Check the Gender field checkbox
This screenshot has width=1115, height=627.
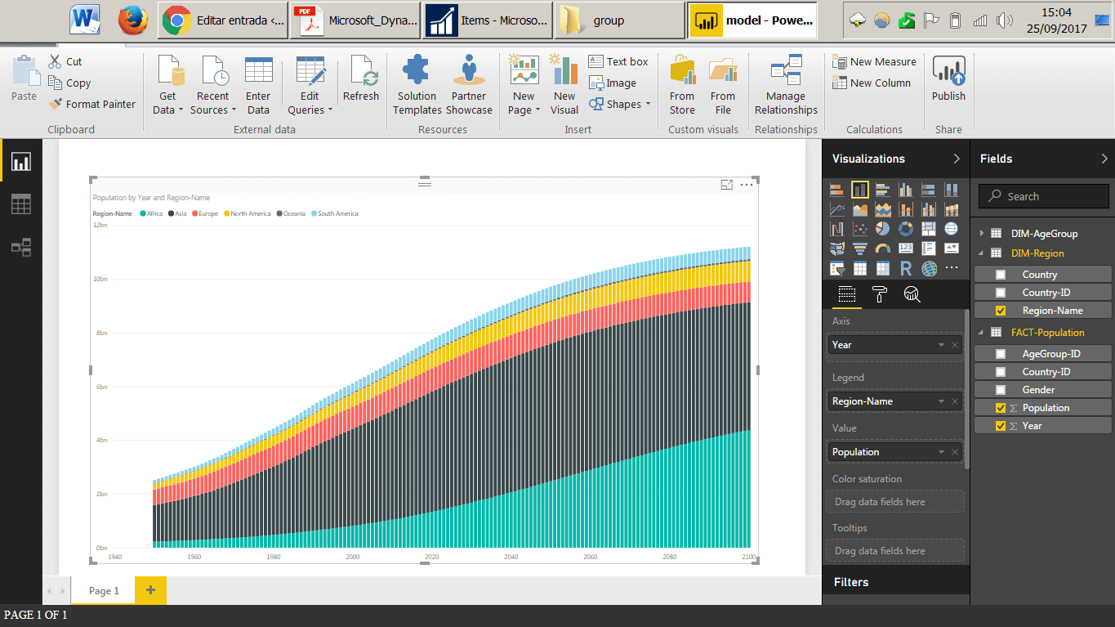point(1001,390)
